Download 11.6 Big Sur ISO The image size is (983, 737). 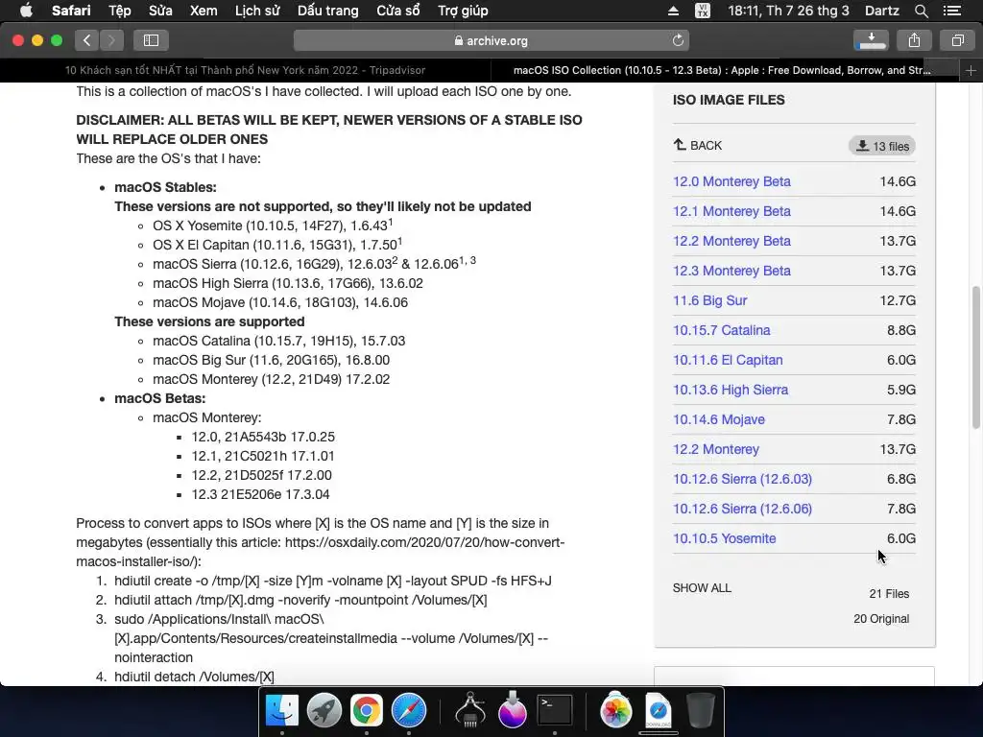coord(709,300)
